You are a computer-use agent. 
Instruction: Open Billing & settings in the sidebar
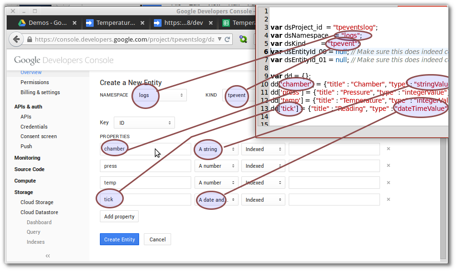click(40, 92)
